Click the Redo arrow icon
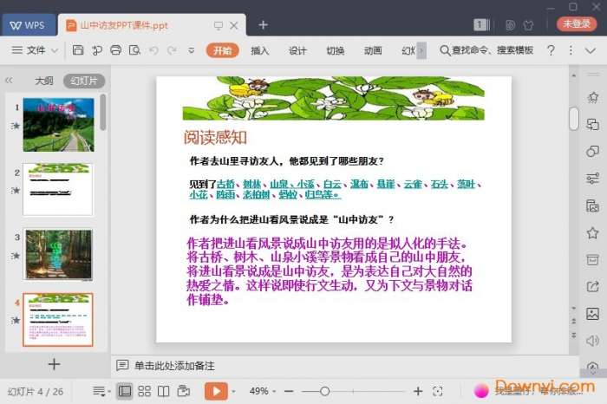The image size is (607, 404). pyautogui.click(x=173, y=50)
